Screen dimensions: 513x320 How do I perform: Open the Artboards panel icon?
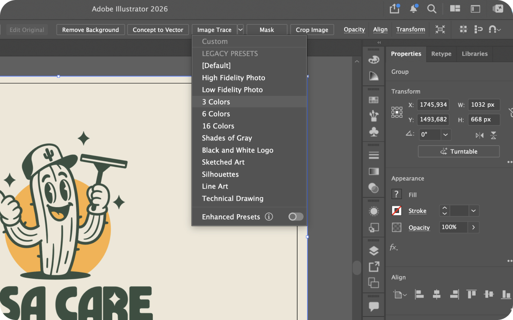coord(374,283)
